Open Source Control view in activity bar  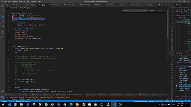click(x=2, y=16)
